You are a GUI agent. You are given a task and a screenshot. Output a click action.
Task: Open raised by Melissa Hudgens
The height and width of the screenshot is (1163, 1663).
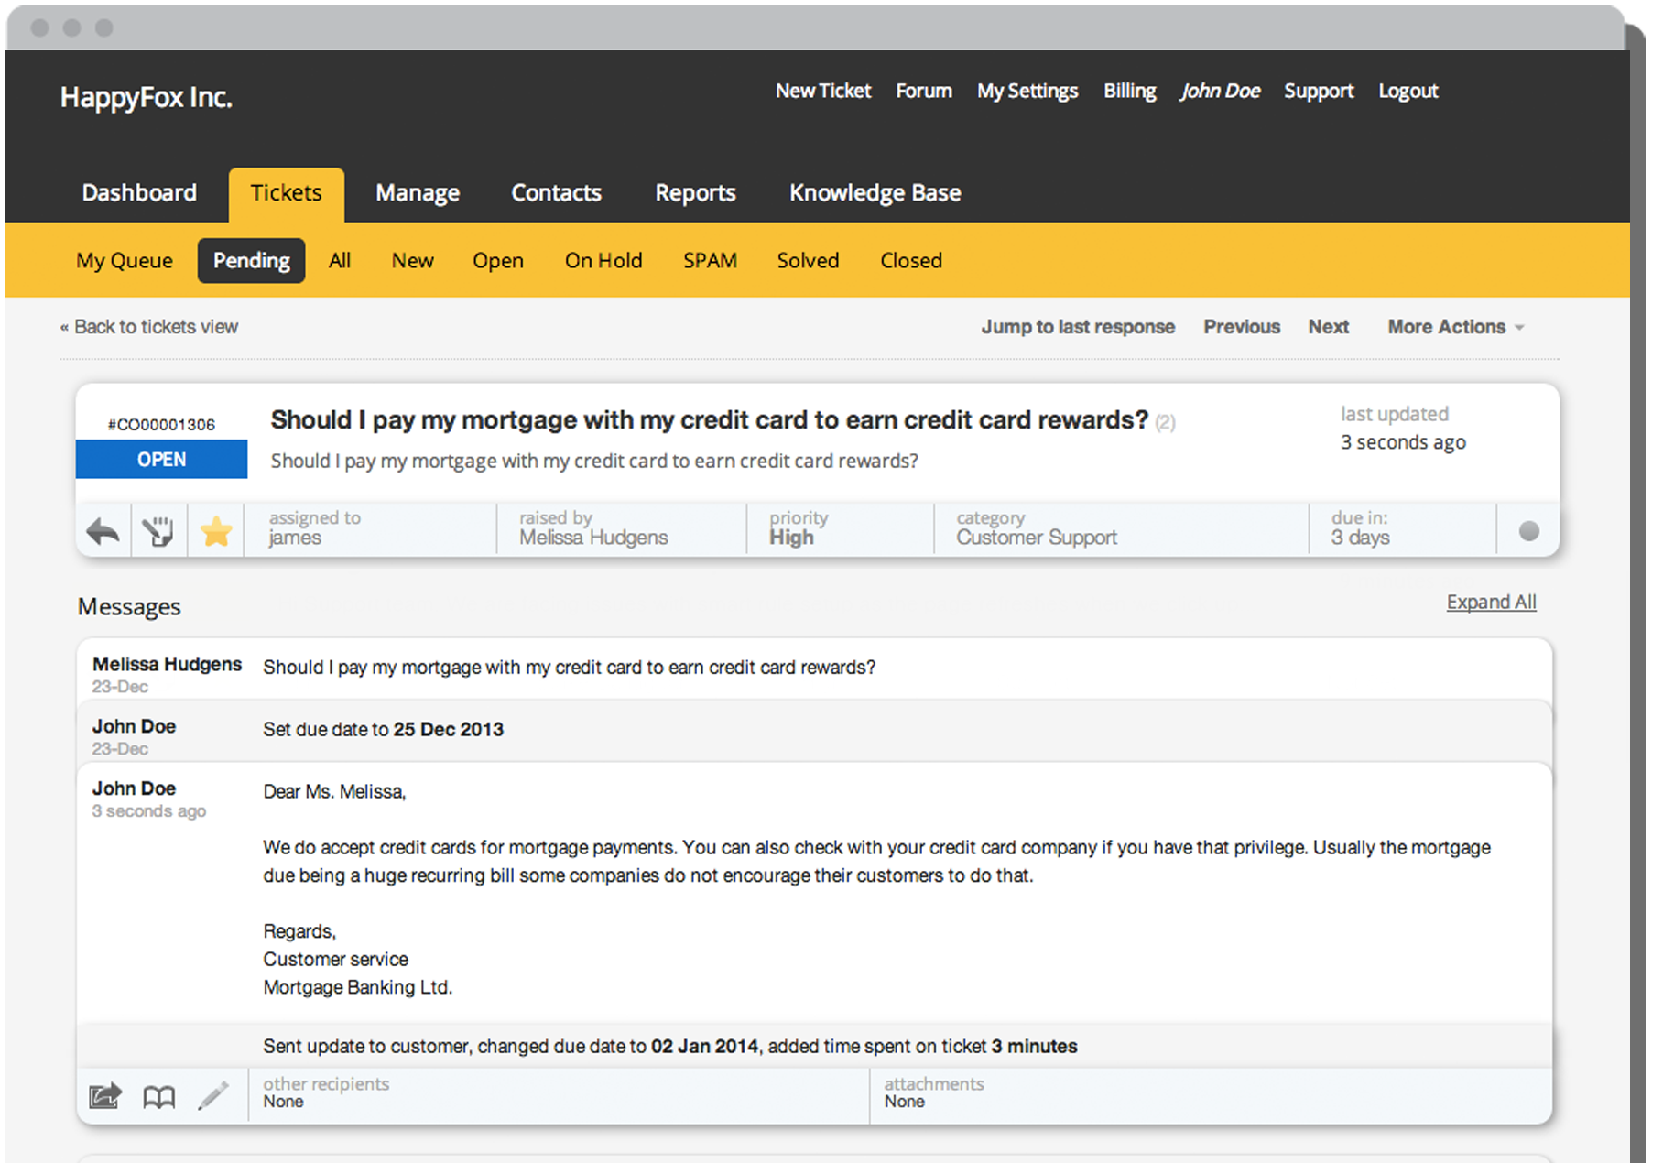[622, 528]
